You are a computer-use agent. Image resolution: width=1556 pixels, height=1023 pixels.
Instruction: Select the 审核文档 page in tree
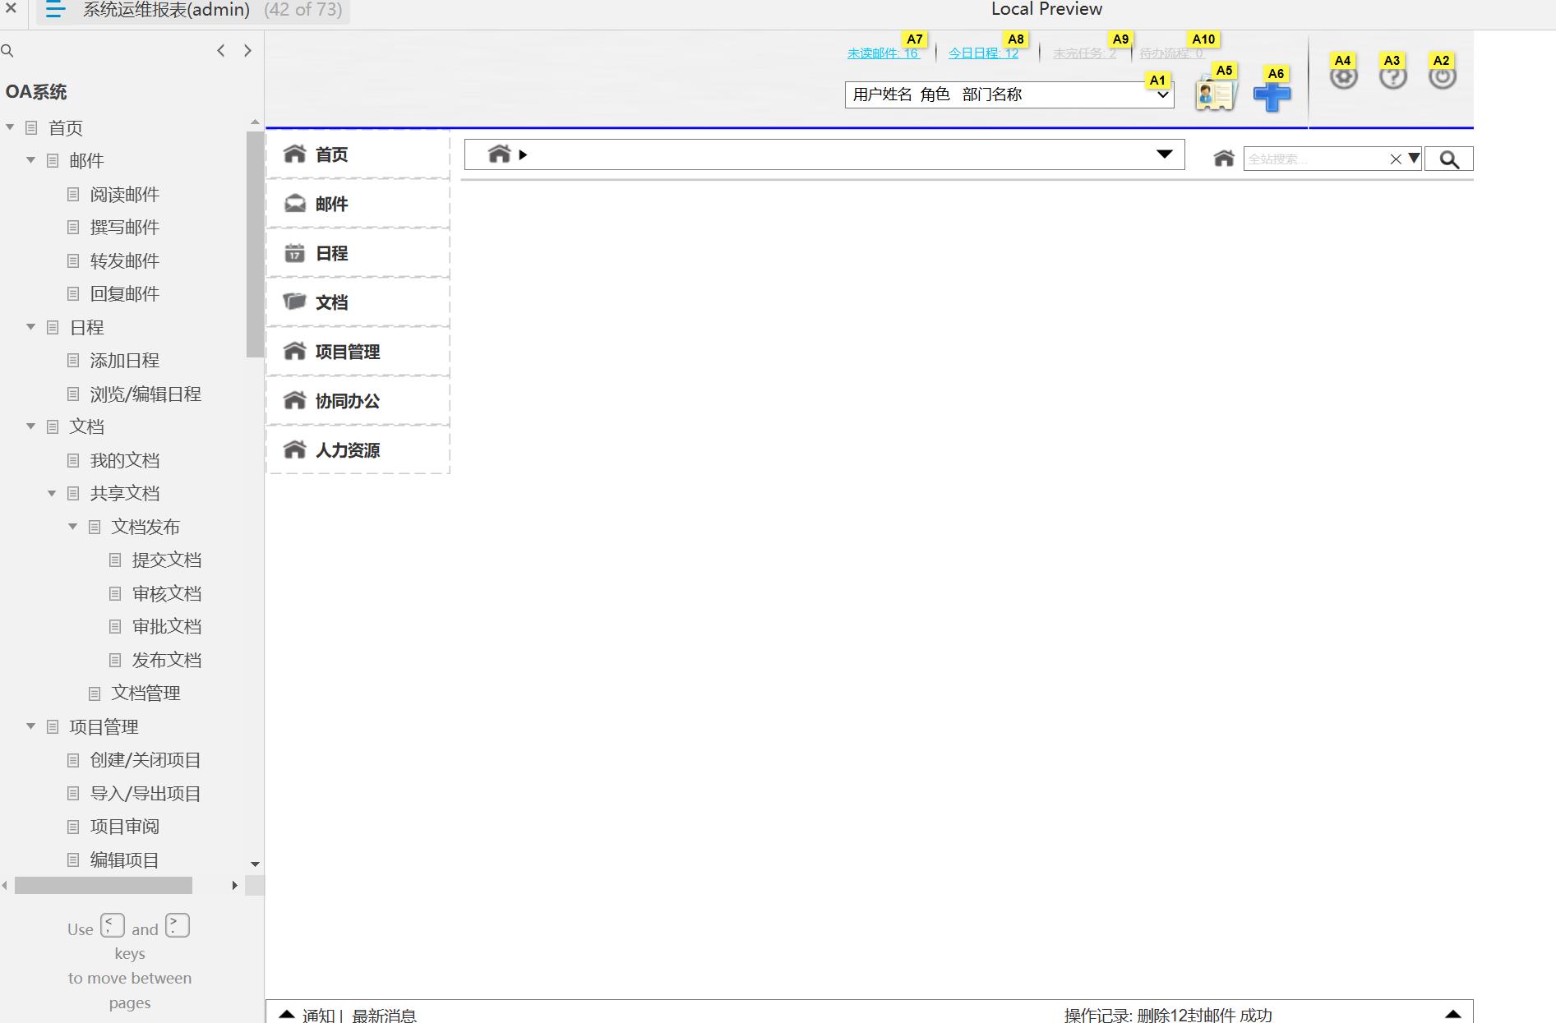pos(166,593)
